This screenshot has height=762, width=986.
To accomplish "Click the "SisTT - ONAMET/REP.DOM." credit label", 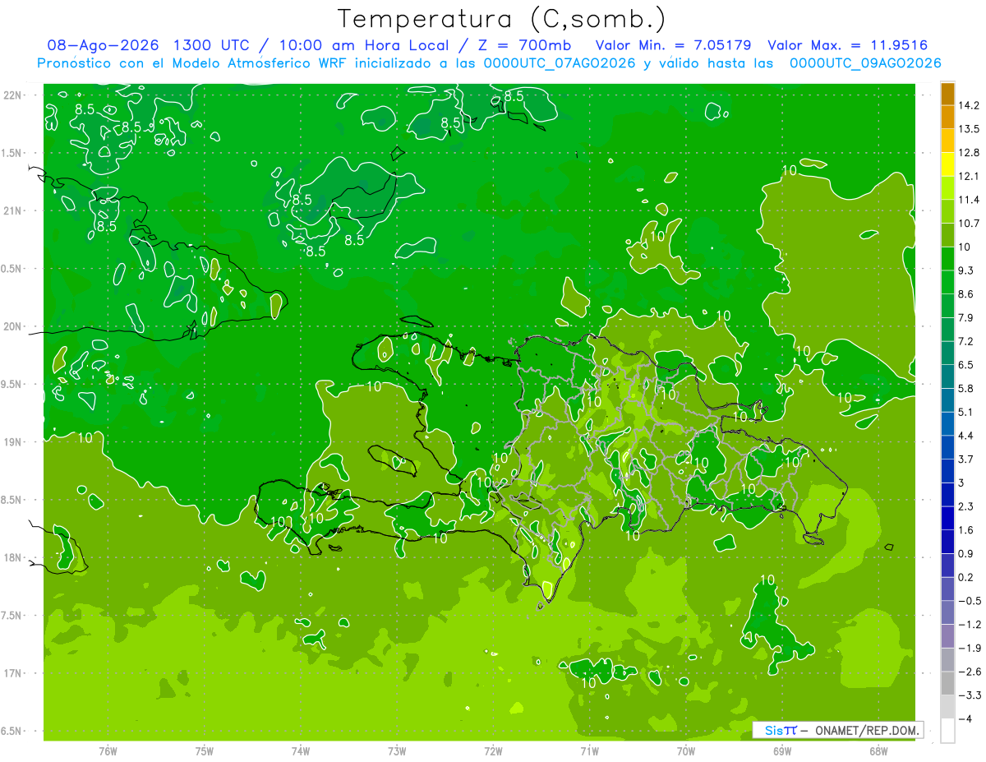I will [837, 730].
